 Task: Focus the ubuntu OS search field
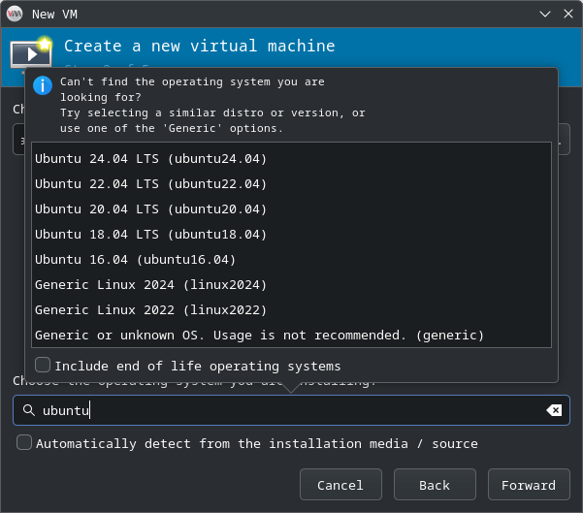291,410
